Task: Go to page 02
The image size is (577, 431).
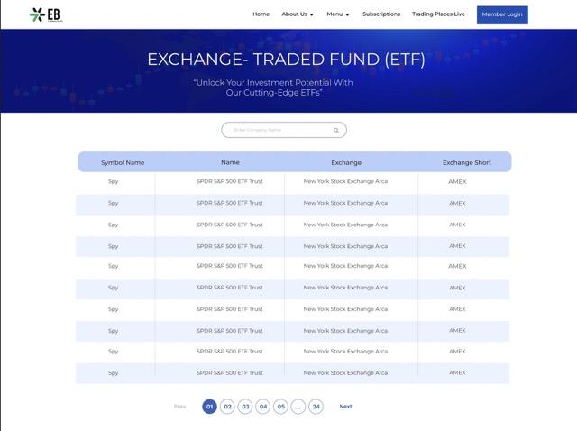Action: 227,407
